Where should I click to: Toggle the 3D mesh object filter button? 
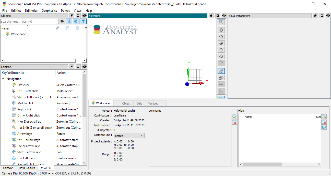pos(76,21)
